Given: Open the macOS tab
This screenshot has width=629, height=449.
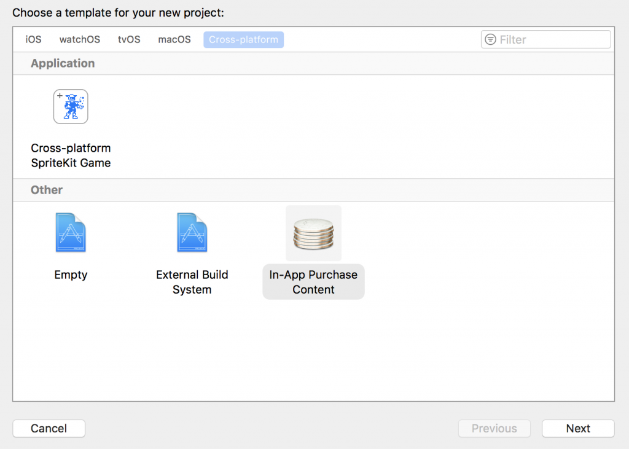Looking at the screenshot, I should tap(174, 39).
